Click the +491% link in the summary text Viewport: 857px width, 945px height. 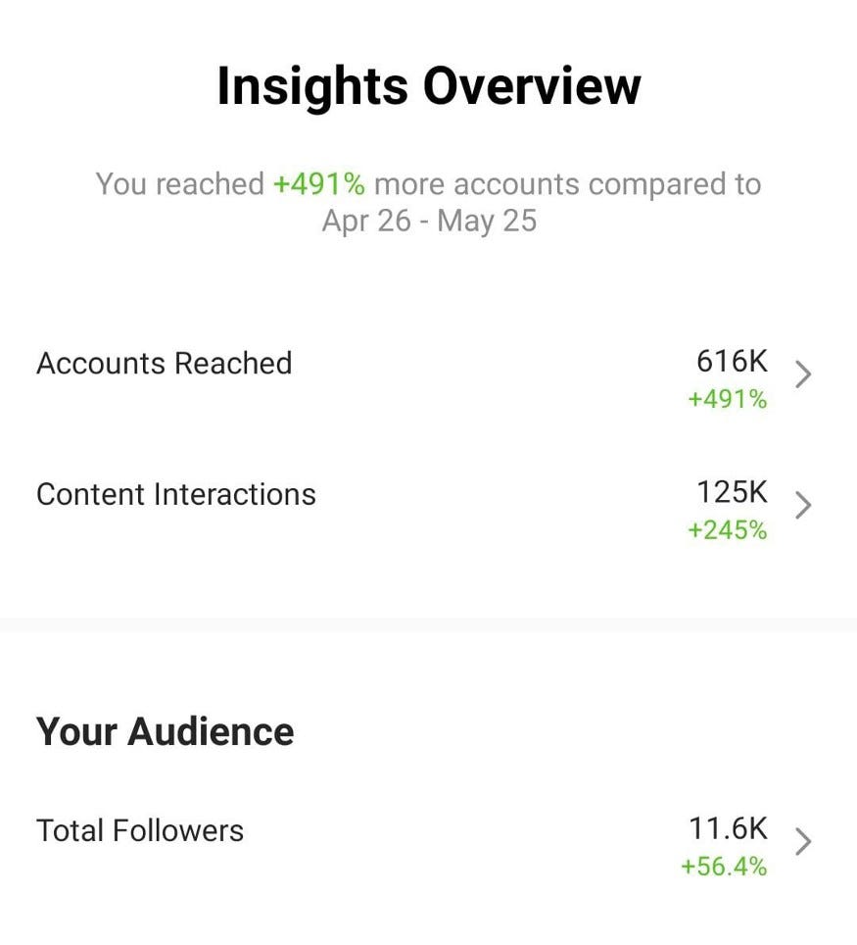pos(318,183)
